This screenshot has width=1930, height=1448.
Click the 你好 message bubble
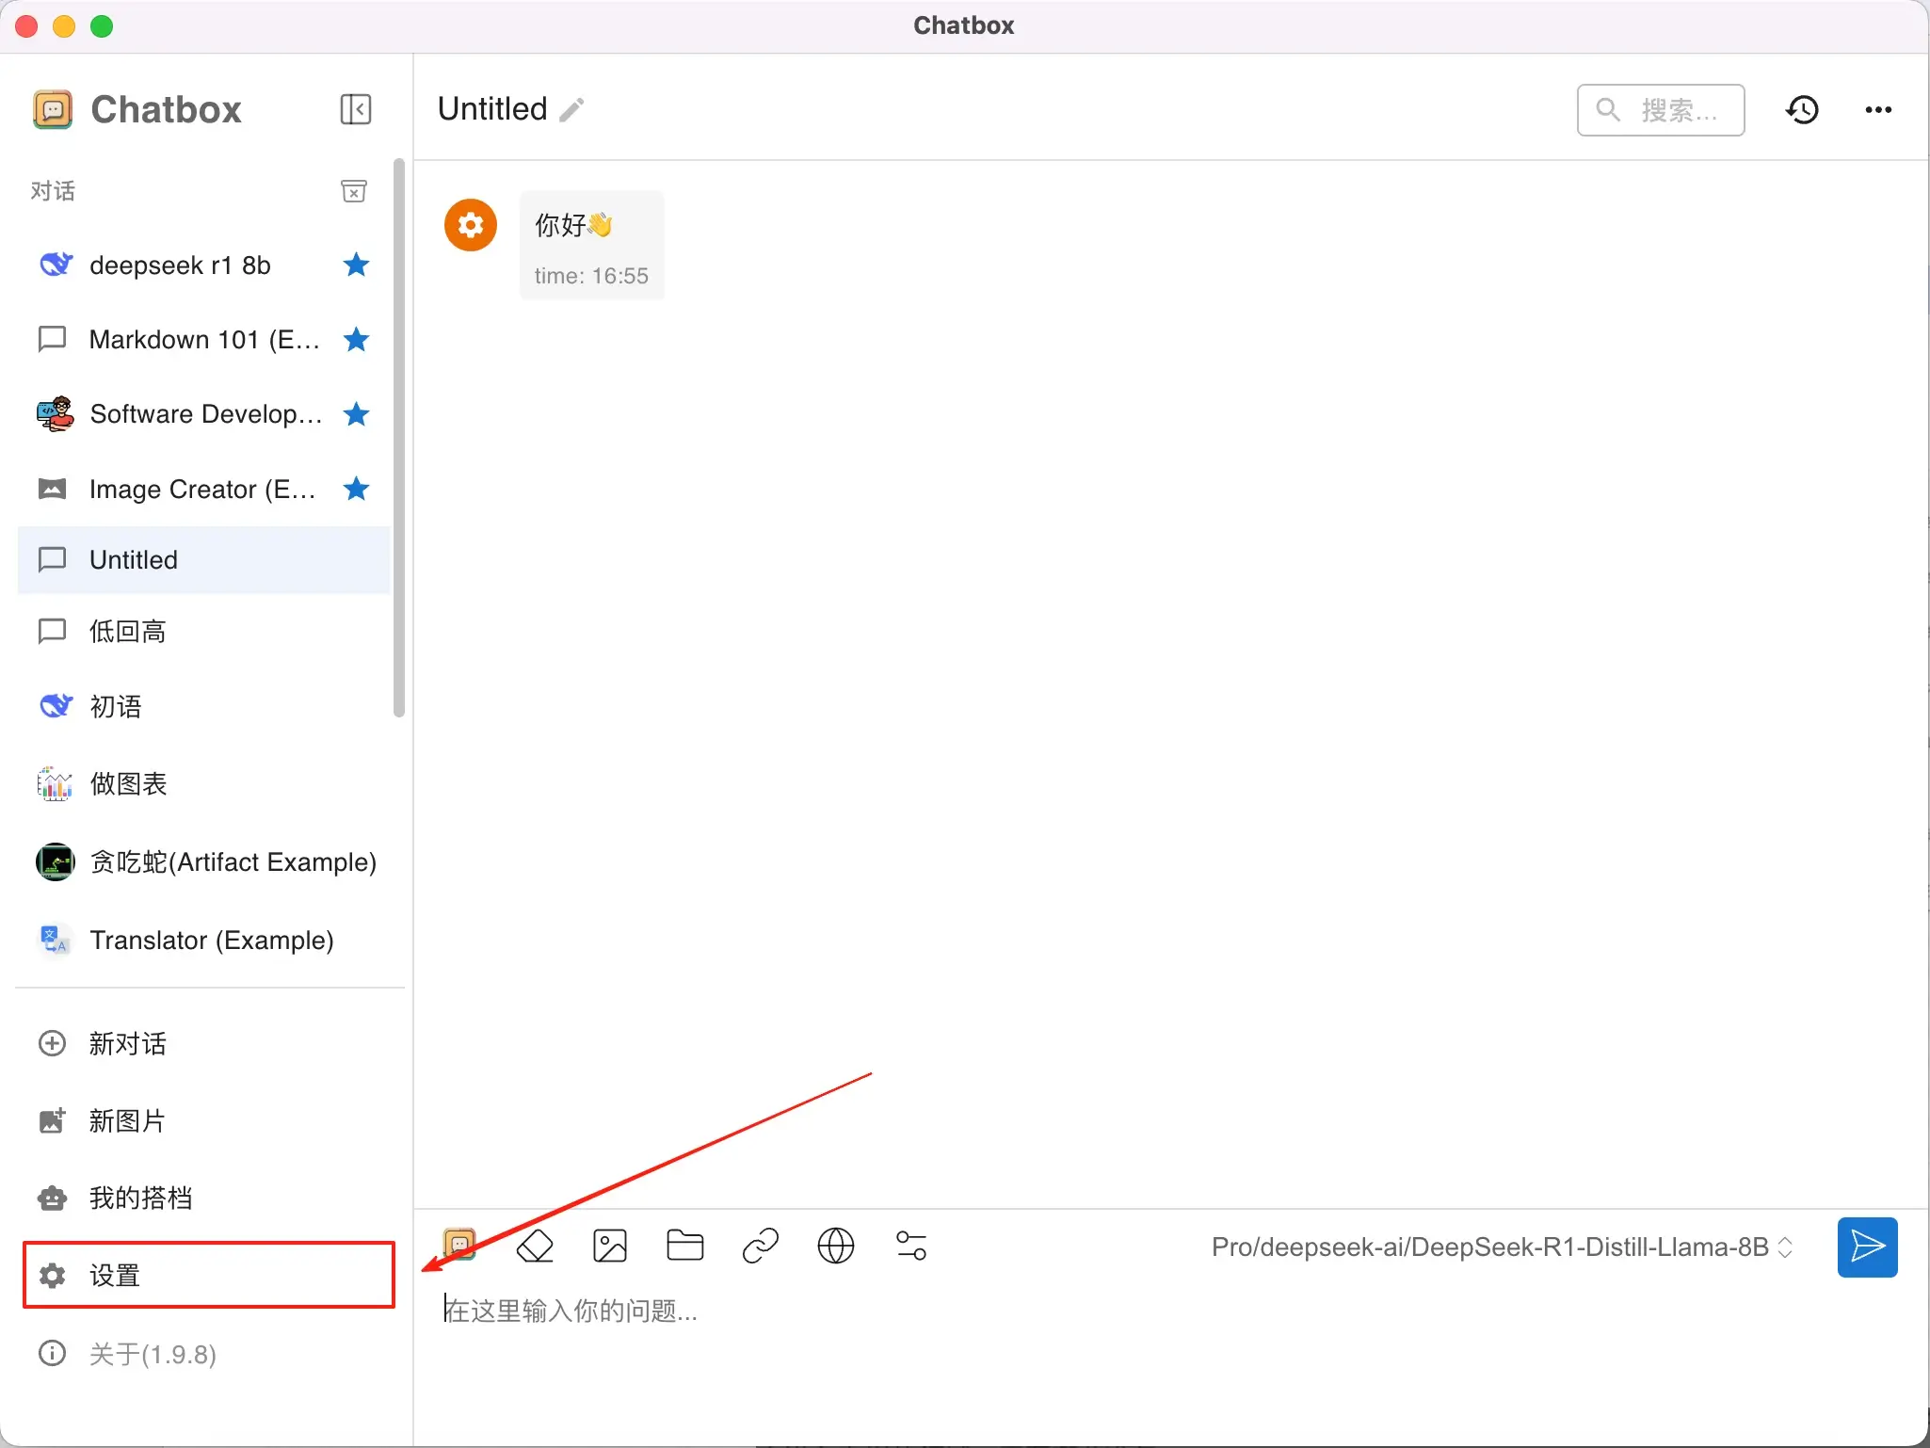(592, 245)
